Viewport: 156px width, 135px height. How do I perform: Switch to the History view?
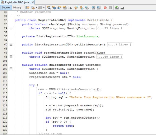pyautogui.click(x=17, y=7)
